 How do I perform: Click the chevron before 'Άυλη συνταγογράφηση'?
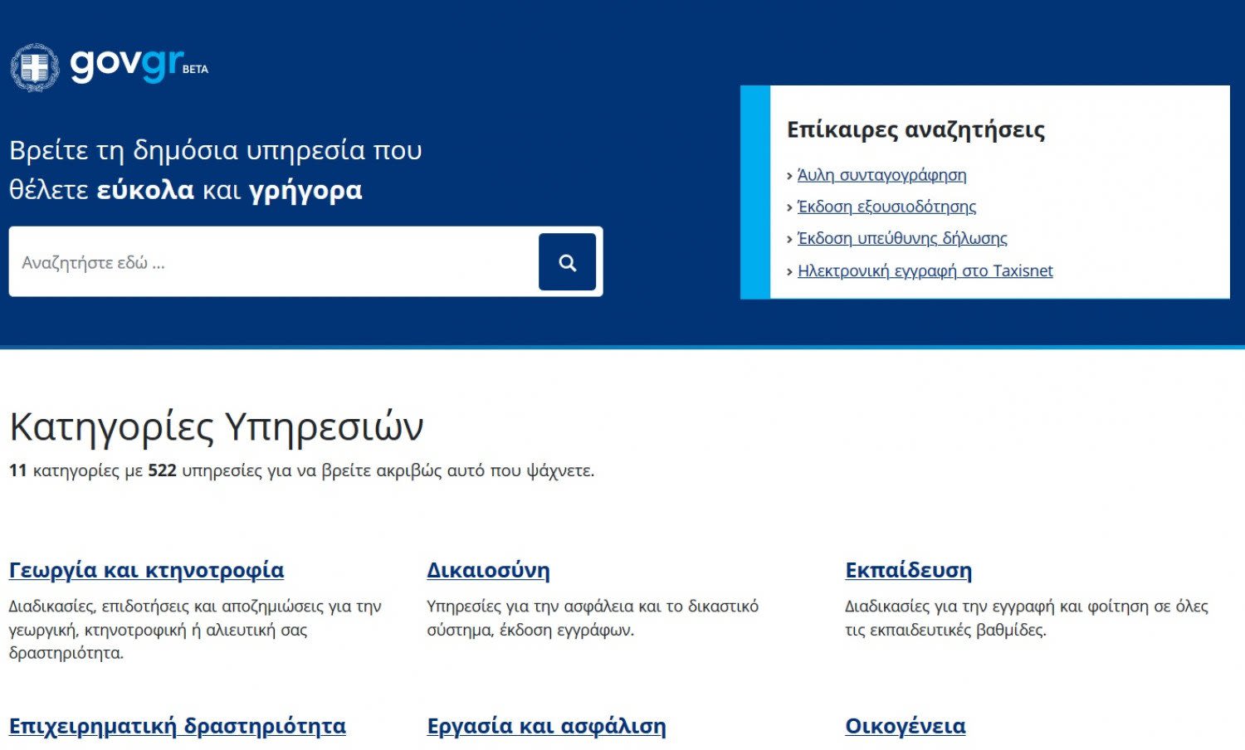tap(789, 176)
